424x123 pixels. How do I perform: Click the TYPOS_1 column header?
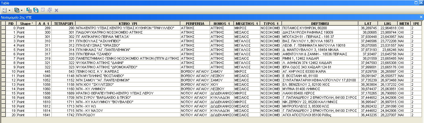[x=271, y=24]
